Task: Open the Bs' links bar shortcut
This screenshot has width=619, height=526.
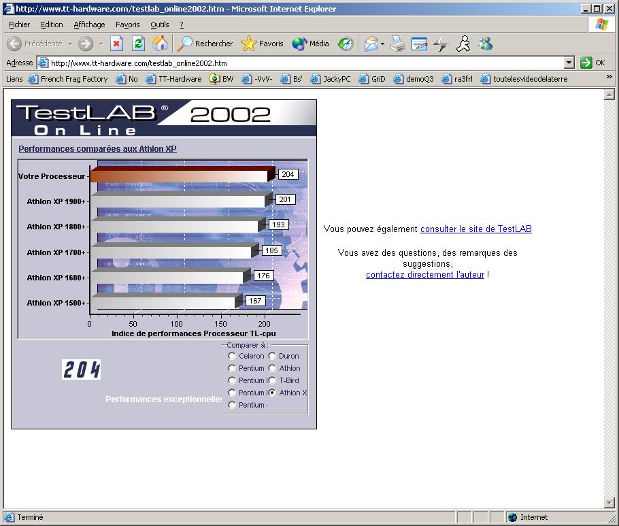Action: tap(291, 79)
